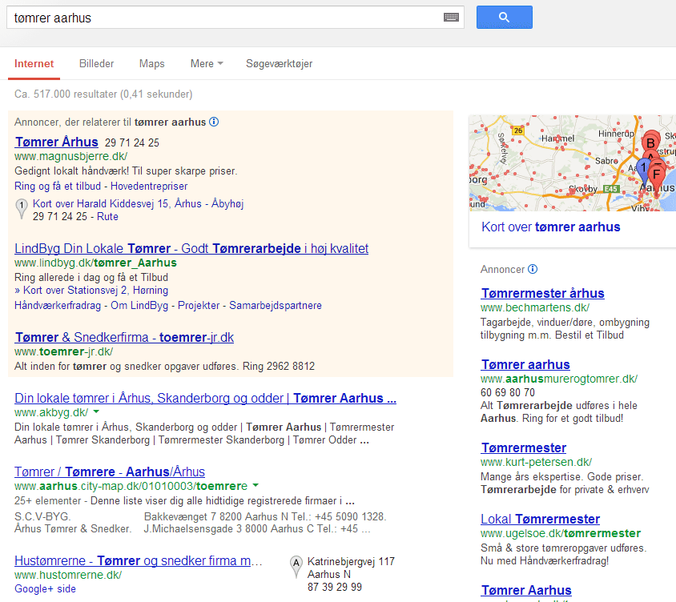This screenshot has width=676, height=602.
Task: Click the red B marker on the map
Action: [650, 142]
